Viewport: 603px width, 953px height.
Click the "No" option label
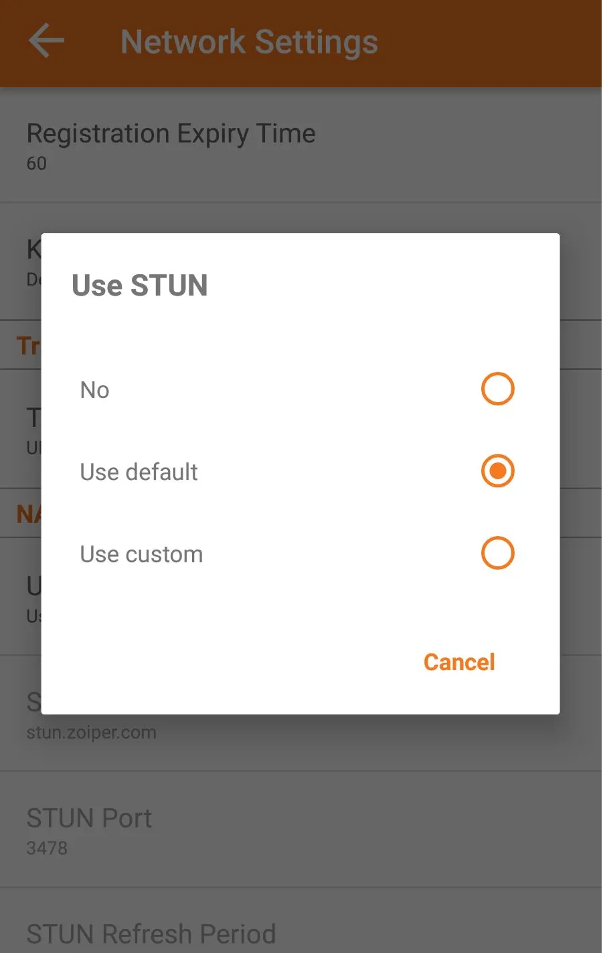click(x=94, y=390)
